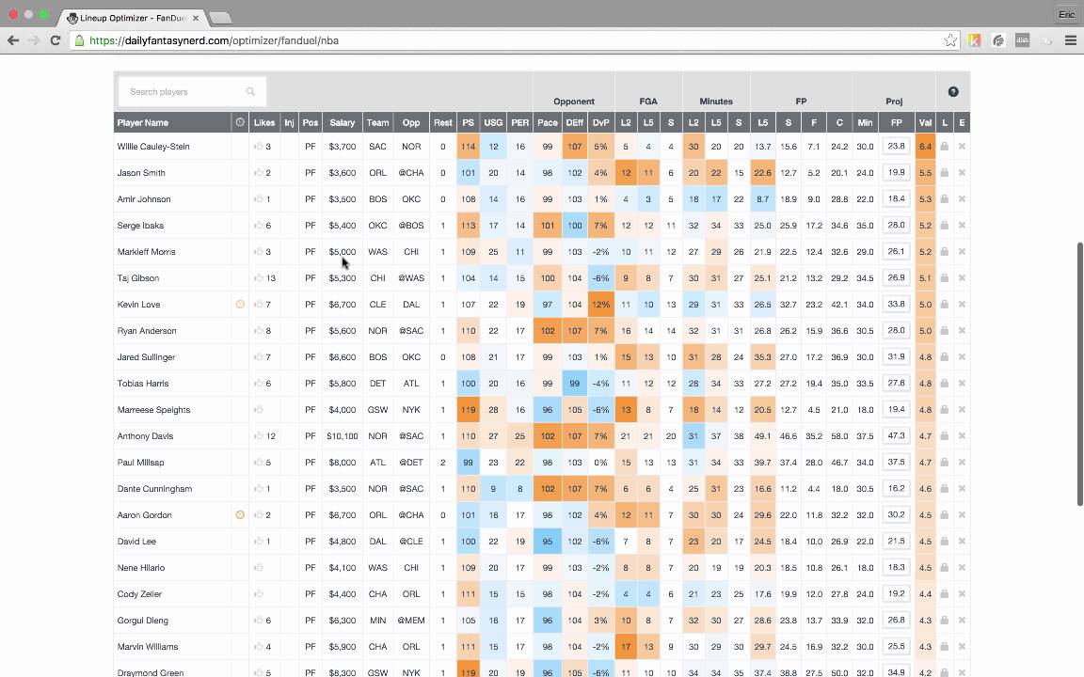
Task: Sort by the Opp column header
Action: pos(411,123)
